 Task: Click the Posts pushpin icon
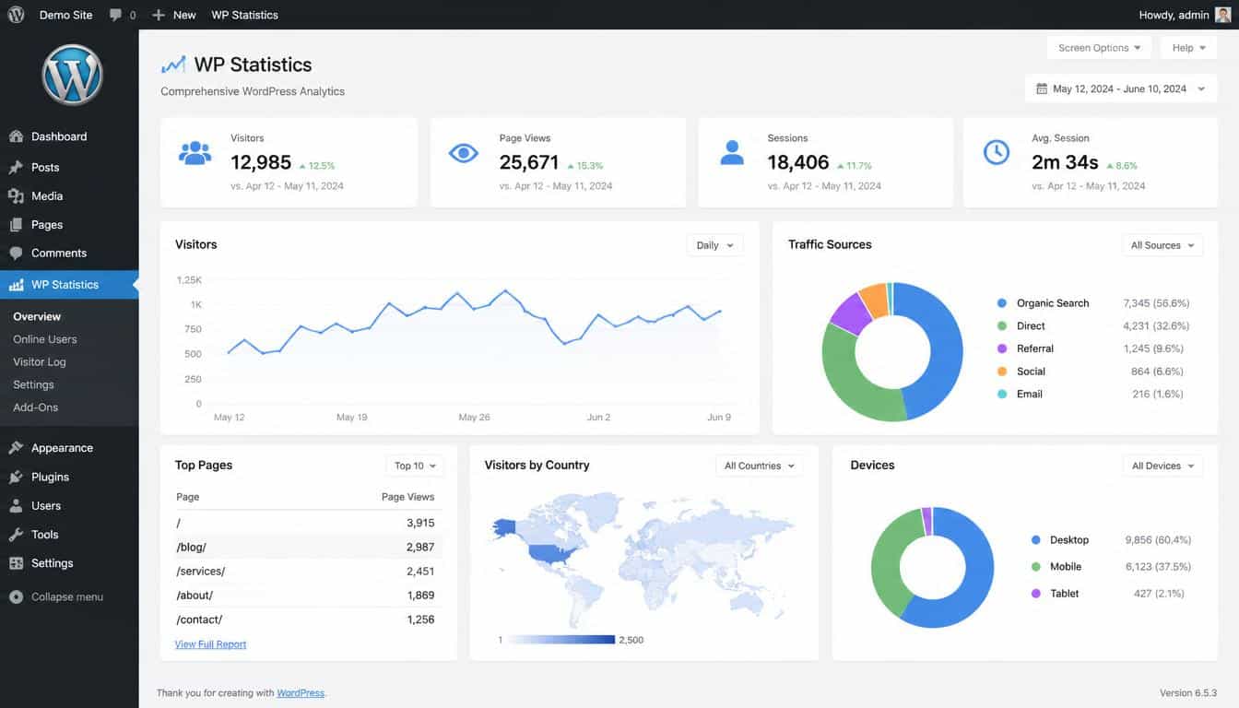tap(16, 168)
